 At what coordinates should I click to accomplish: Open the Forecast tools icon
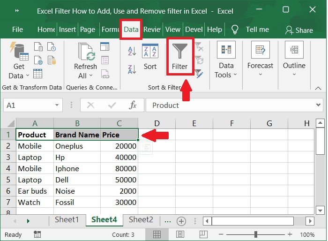tap(260, 50)
